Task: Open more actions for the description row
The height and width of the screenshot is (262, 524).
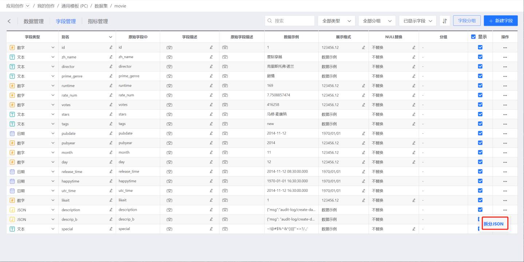Action: point(505,210)
